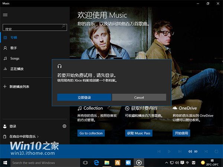Go to Songs in the sidebar
Screen dimensions: 223x167
(x=35, y=58)
